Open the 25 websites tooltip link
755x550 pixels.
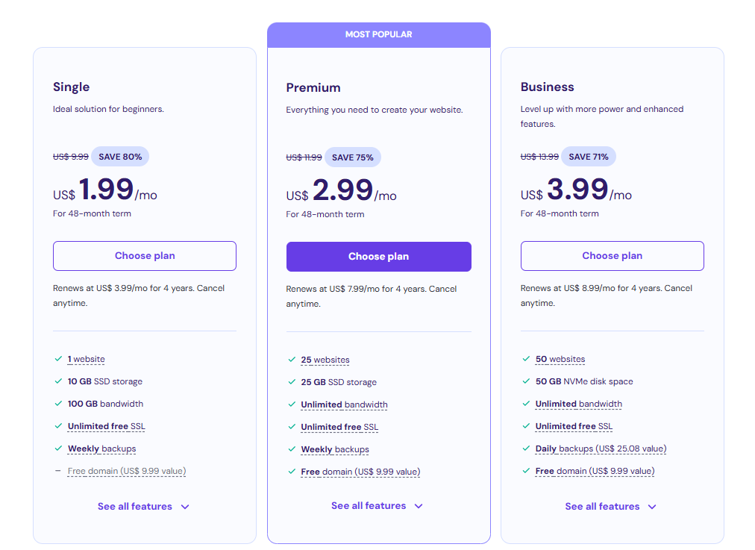325,360
